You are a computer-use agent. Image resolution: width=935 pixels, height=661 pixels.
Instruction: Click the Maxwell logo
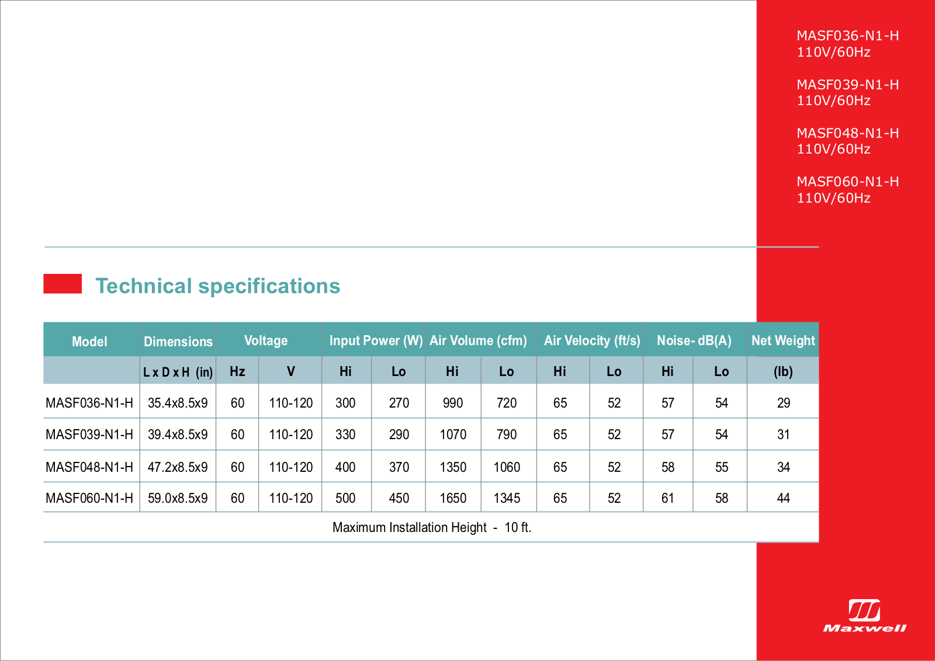click(x=865, y=615)
